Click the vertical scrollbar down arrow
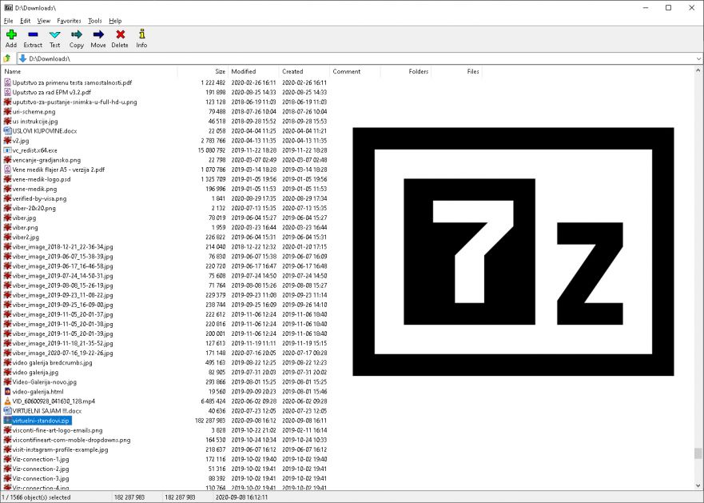The width and height of the screenshot is (704, 503). pyautogui.click(x=698, y=485)
